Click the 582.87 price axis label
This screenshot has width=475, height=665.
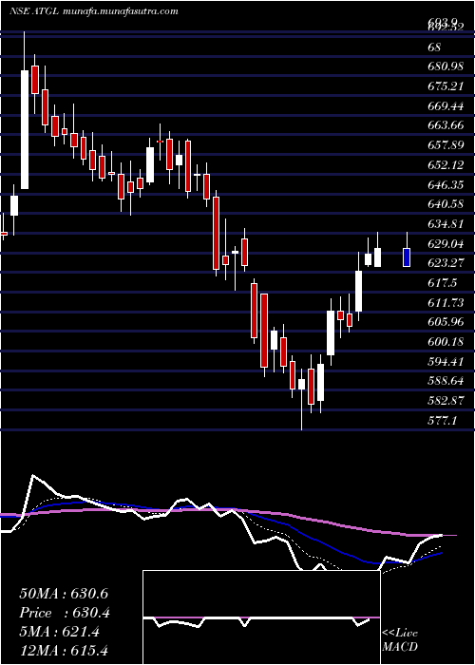(x=446, y=400)
